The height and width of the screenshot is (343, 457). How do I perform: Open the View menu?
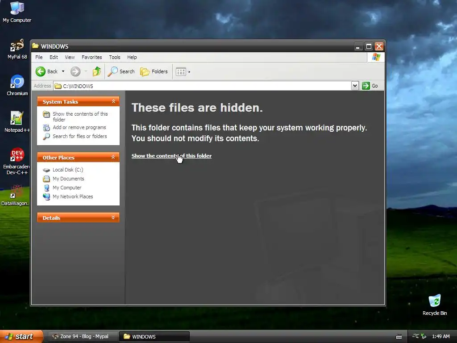click(70, 57)
